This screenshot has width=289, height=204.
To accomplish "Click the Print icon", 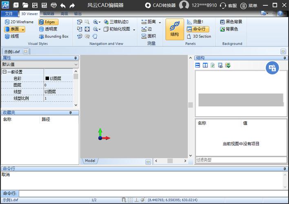I will tap(53, 5).
